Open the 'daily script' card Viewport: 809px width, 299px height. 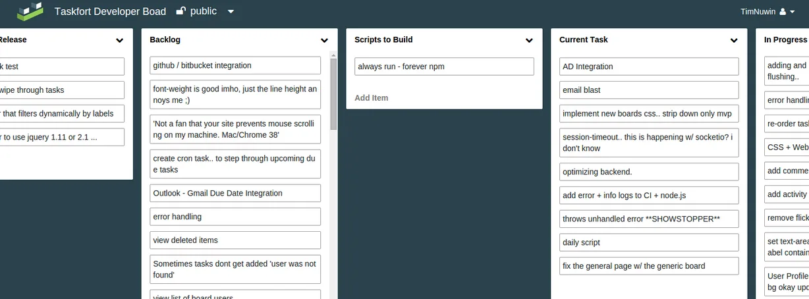649,242
